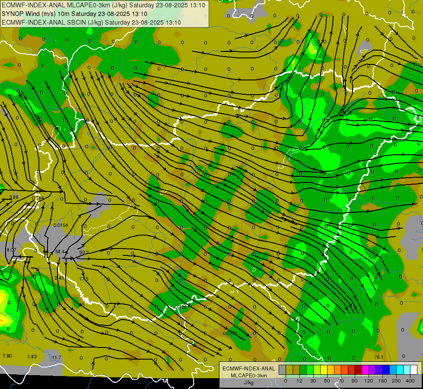The width and height of the screenshot is (423, 389).
Task: Click legend tick label 70
Action: click(x=341, y=381)
